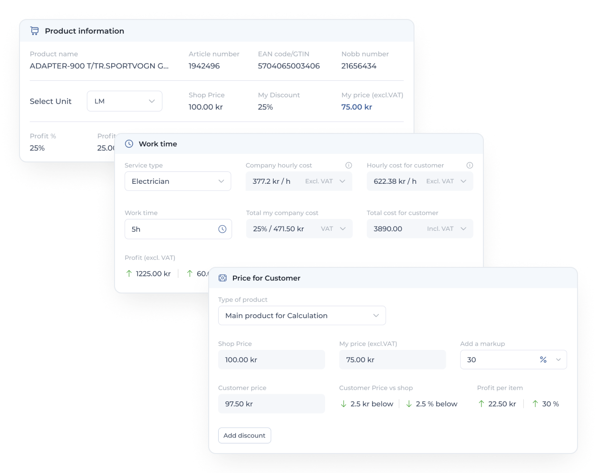This screenshot has width=597, height=473.
Task: Click the down arrow beside 2.5 % below
Action: click(x=409, y=404)
